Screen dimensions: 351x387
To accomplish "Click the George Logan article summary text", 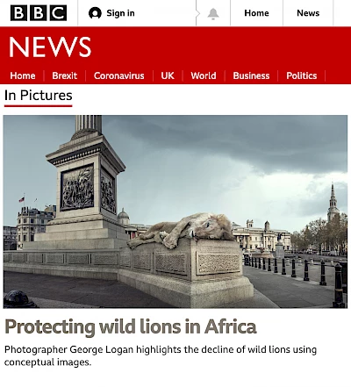I will 161,355.
